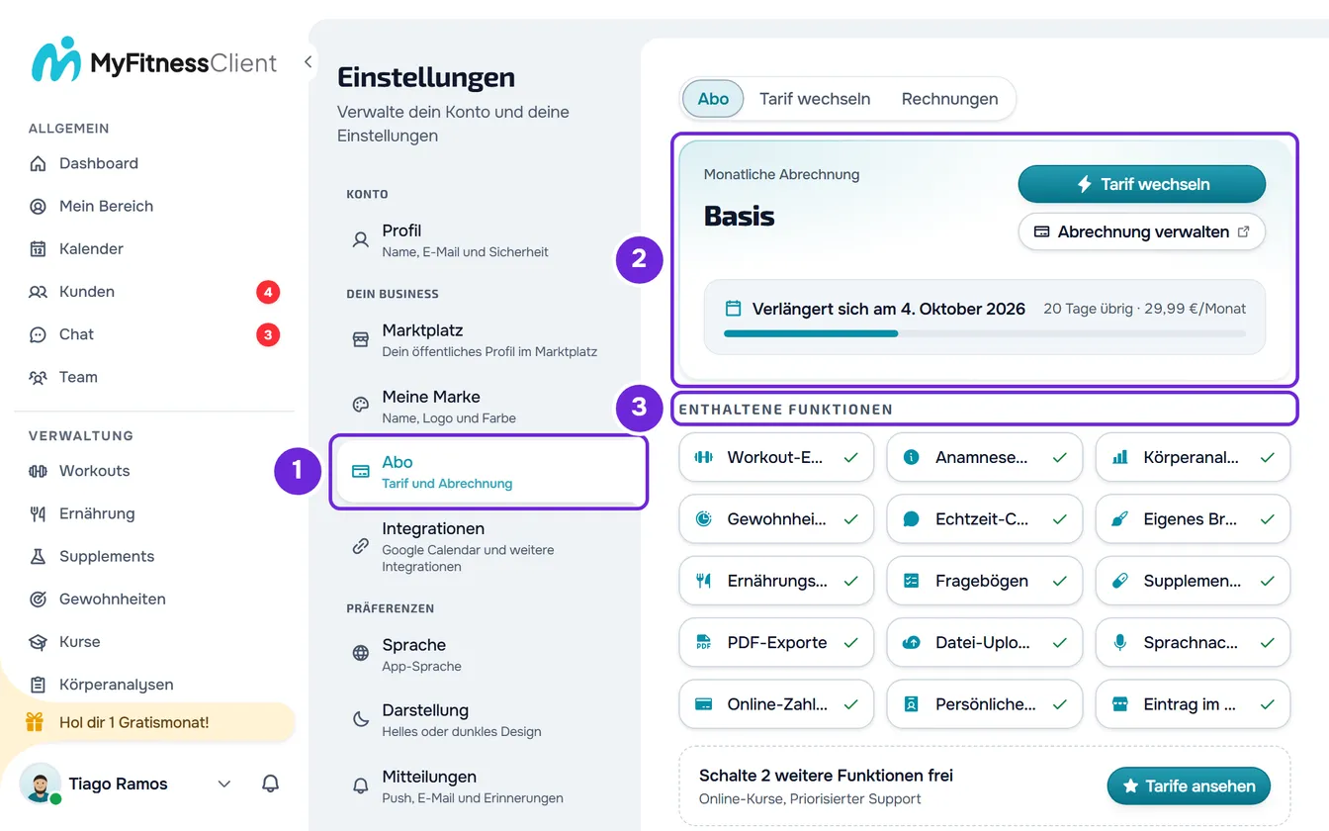Select the Datei-Uplo... feature chip
Viewport: 1329px width, 831px height.
985,643
